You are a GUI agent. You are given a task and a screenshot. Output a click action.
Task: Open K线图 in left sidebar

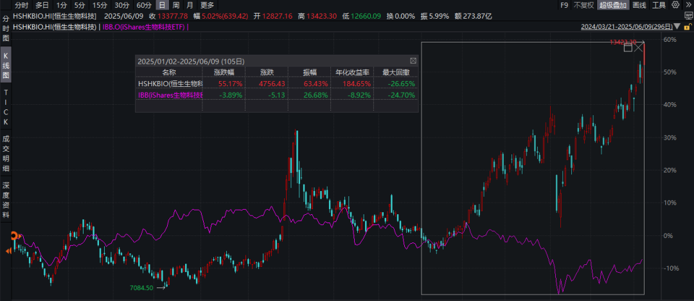pyautogui.click(x=6, y=64)
